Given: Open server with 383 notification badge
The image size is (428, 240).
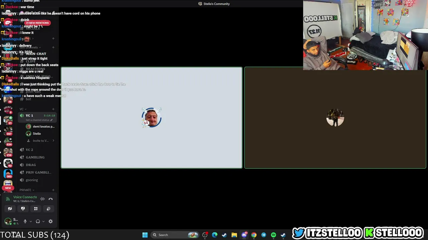Looking at the screenshot, I should coord(8,174).
